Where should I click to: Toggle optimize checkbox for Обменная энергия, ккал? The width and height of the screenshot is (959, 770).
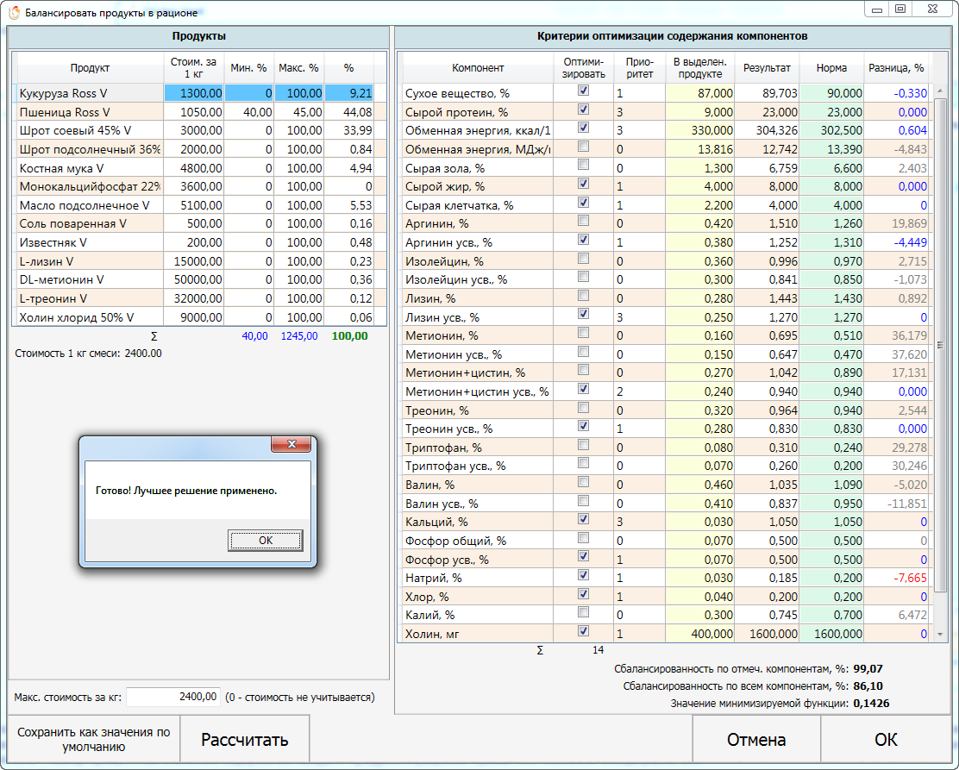[584, 128]
